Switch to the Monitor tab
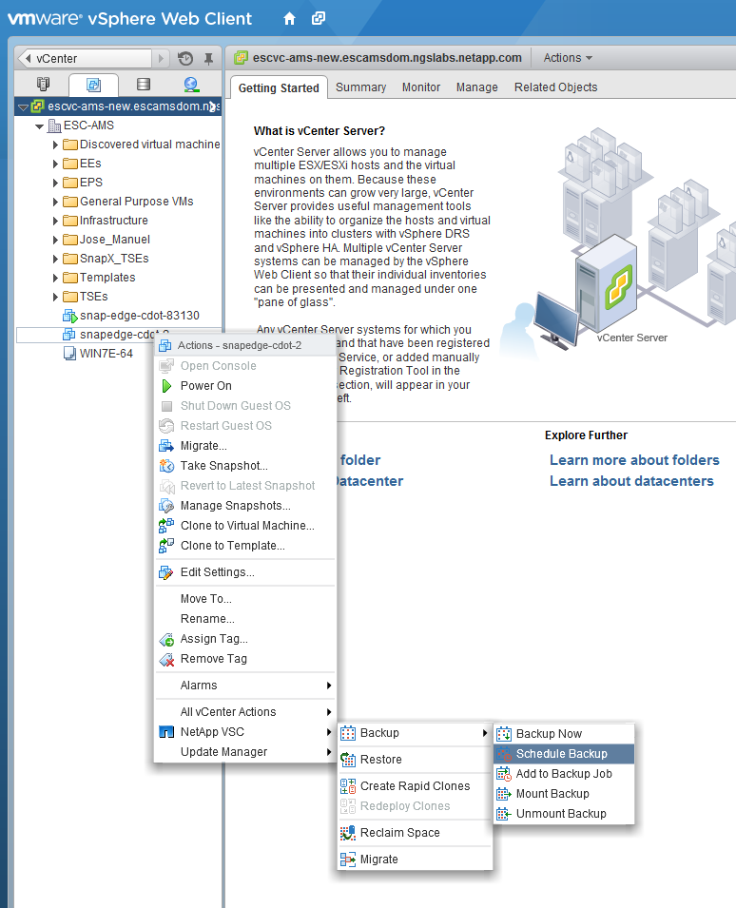This screenshot has width=736, height=908. coord(421,87)
